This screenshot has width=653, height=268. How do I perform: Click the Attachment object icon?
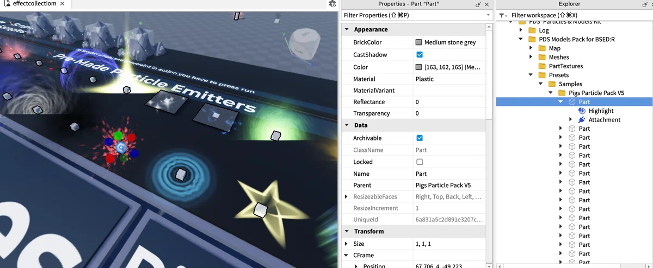point(582,119)
